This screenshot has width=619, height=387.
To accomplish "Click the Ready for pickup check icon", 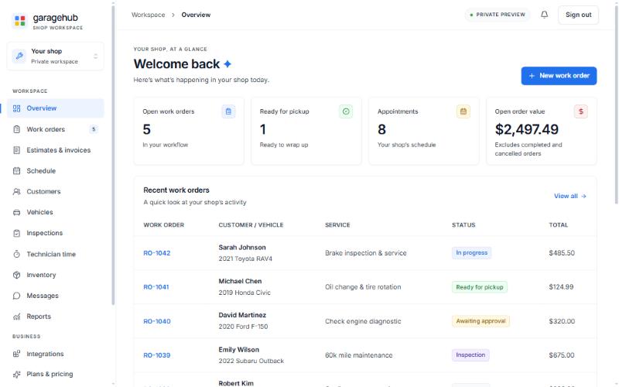I will click(346, 111).
